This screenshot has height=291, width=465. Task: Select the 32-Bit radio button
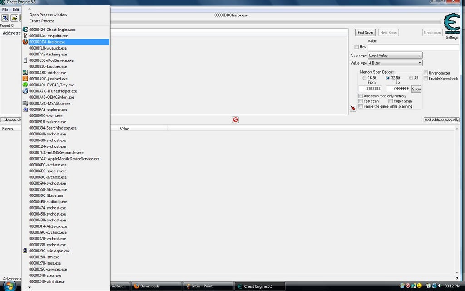tap(388, 78)
